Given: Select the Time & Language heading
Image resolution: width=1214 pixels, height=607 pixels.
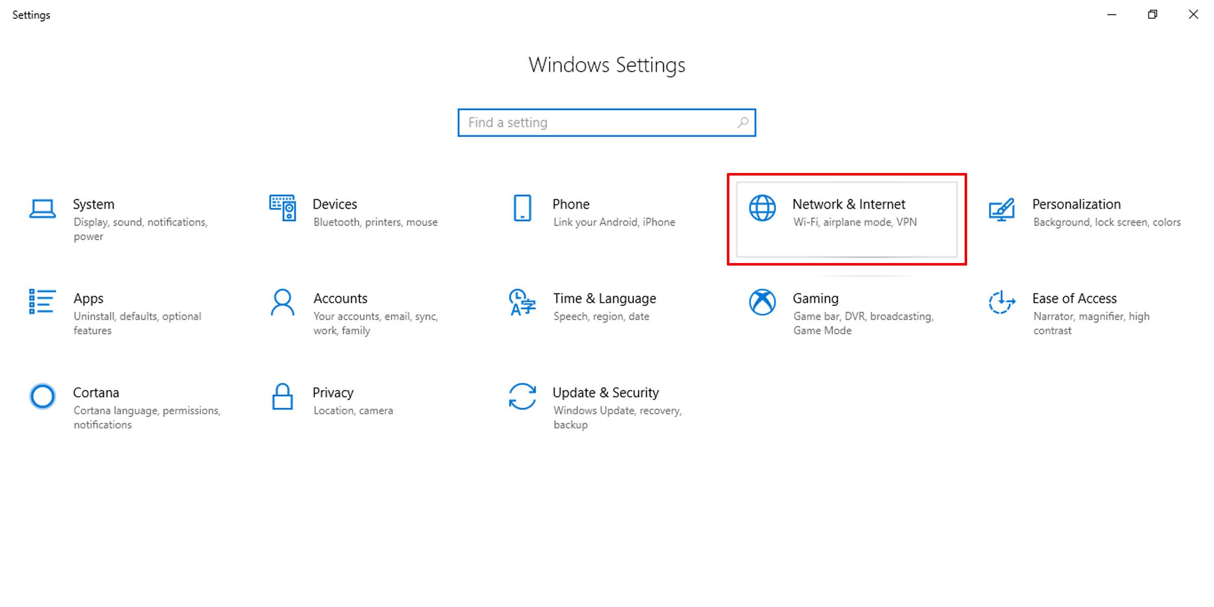Looking at the screenshot, I should point(604,298).
